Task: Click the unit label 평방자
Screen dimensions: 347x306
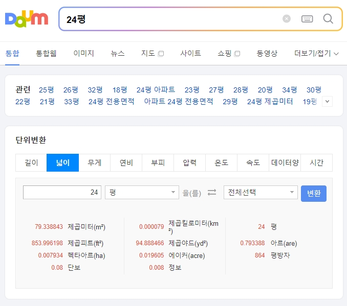Action: [280, 255]
